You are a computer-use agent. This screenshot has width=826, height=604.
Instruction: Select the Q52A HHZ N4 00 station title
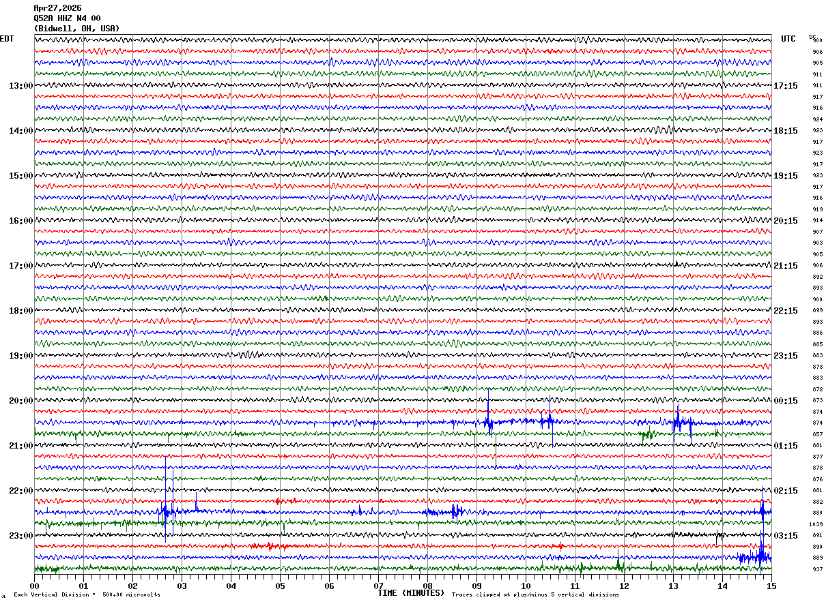coord(67,18)
